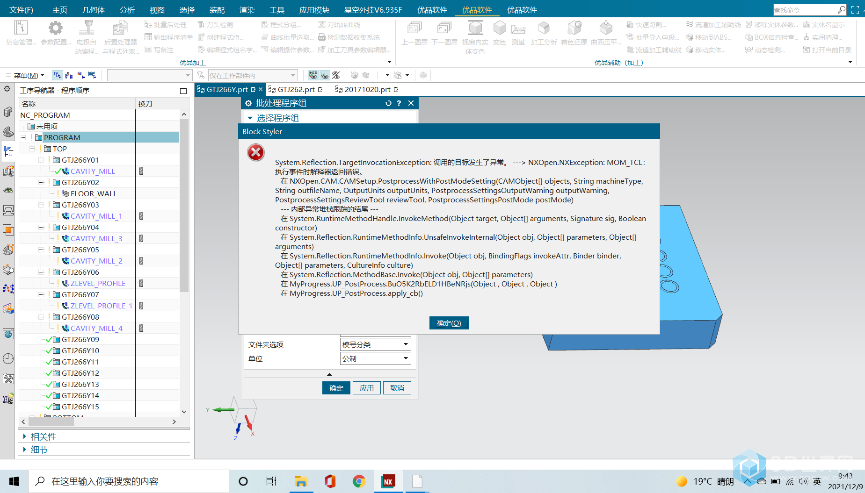Open File Explorer from the taskbar
Image resolution: width=865 pixels, height=493 pixels.
(301, 481)
